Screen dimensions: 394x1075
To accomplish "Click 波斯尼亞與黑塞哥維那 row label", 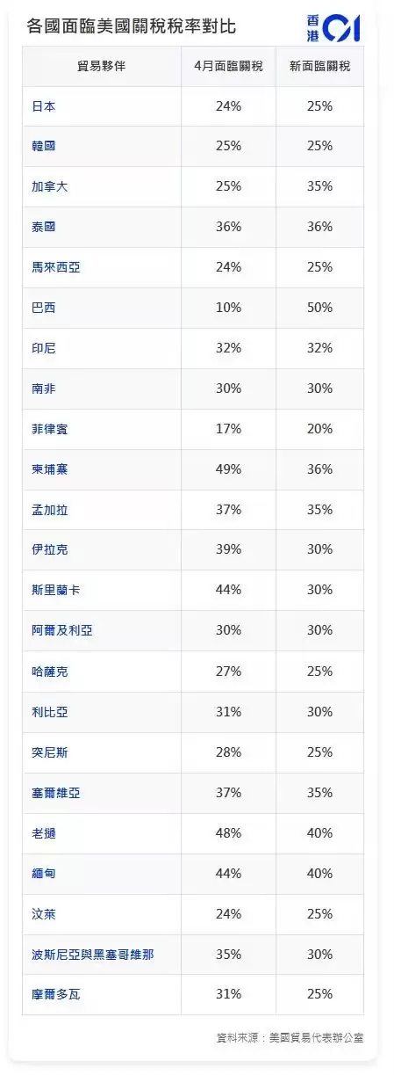I will (x=92, y=955).
